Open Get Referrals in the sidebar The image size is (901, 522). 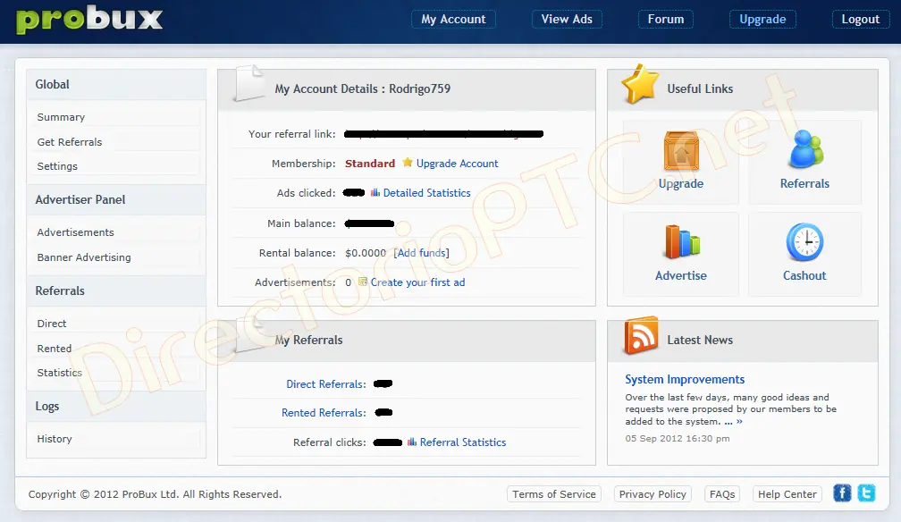click(70, 142)
